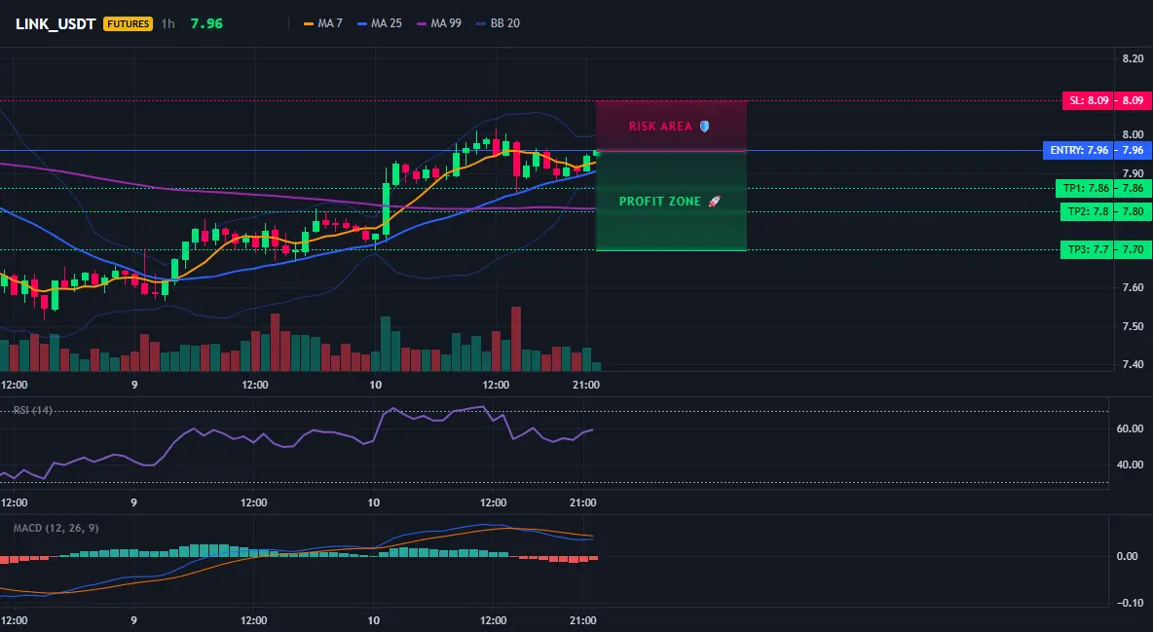The image size is (1153, 632).
Task: Click the TP3: 7.7 target label
Action: coord(1086,250)
